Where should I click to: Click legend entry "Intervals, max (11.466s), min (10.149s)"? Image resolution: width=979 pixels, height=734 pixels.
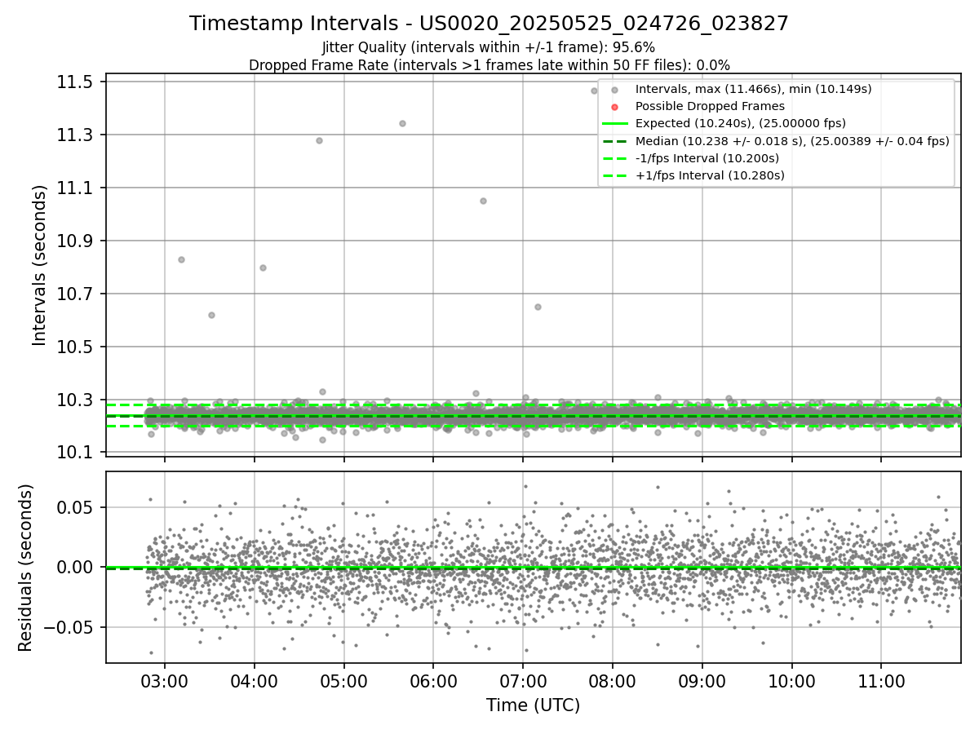(754, 89)
